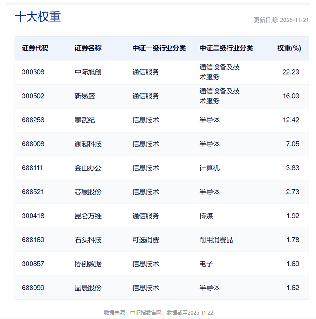This screenshot has width=316, height=319.
Task: Click weight value 7.05
Action: pyautogui.click(x=292, y=144)
